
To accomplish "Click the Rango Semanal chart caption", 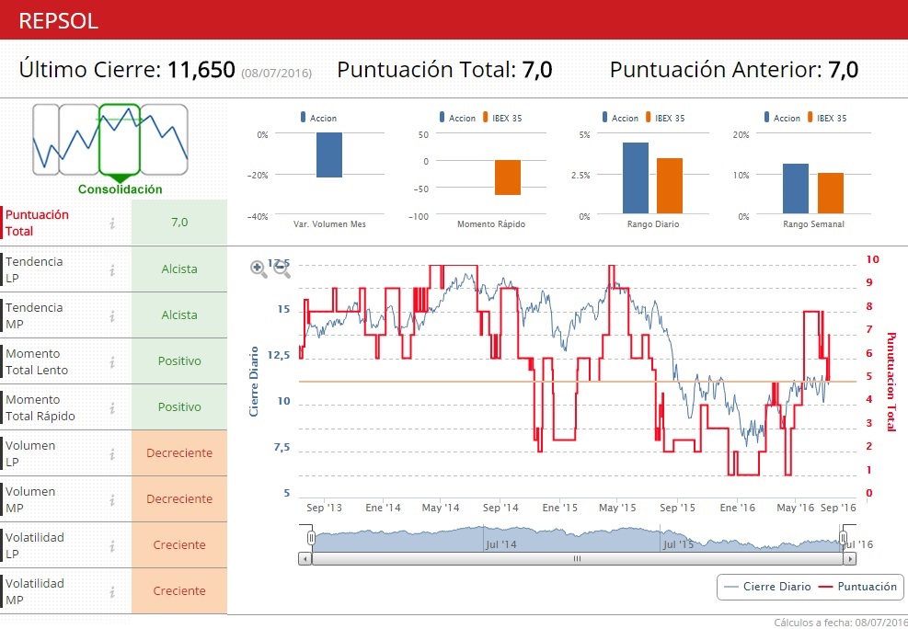I will (813, 224).
